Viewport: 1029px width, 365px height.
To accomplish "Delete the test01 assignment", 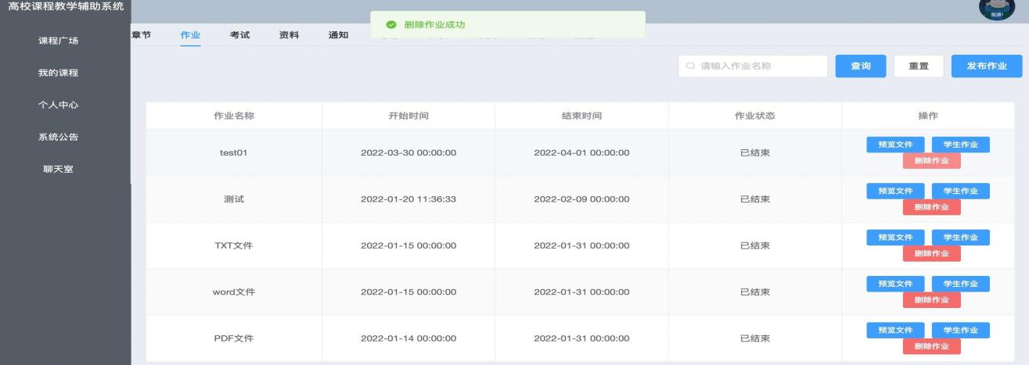I will coord(931,161).
